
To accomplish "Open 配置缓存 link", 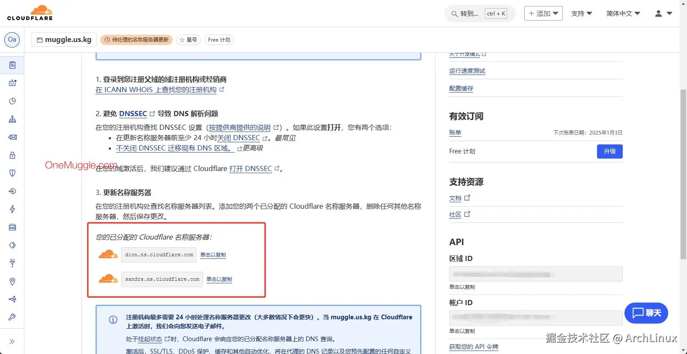I will (x=461, y=88).
